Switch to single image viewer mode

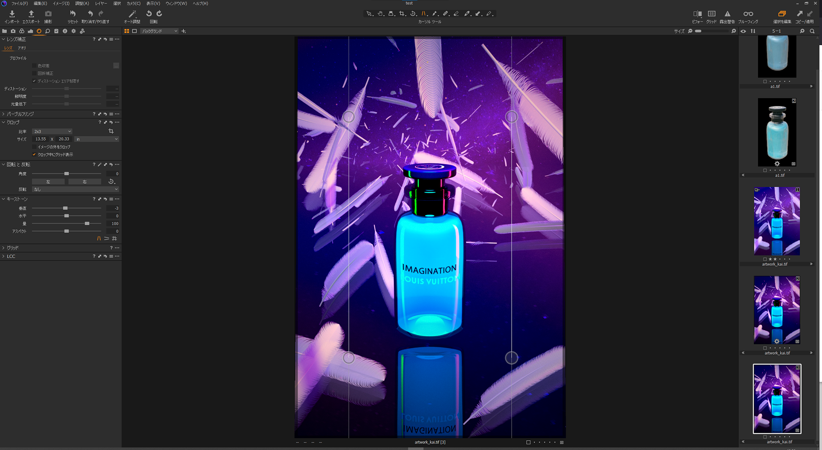[x=134, y=31]
